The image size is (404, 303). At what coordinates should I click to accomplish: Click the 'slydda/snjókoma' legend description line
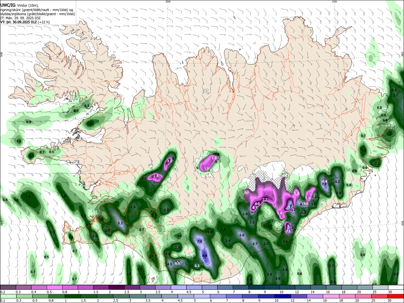pos(38,14)
